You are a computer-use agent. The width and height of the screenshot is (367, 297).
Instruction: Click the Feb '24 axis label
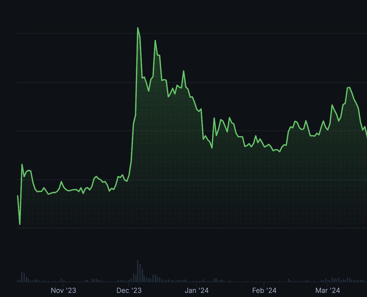(x=265, y=291)
